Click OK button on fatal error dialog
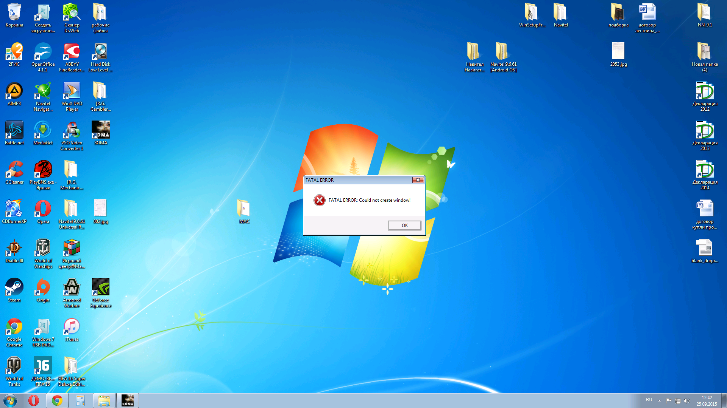Image resolution: width=727 pixels, height=408 pixels. click(404, 225)
